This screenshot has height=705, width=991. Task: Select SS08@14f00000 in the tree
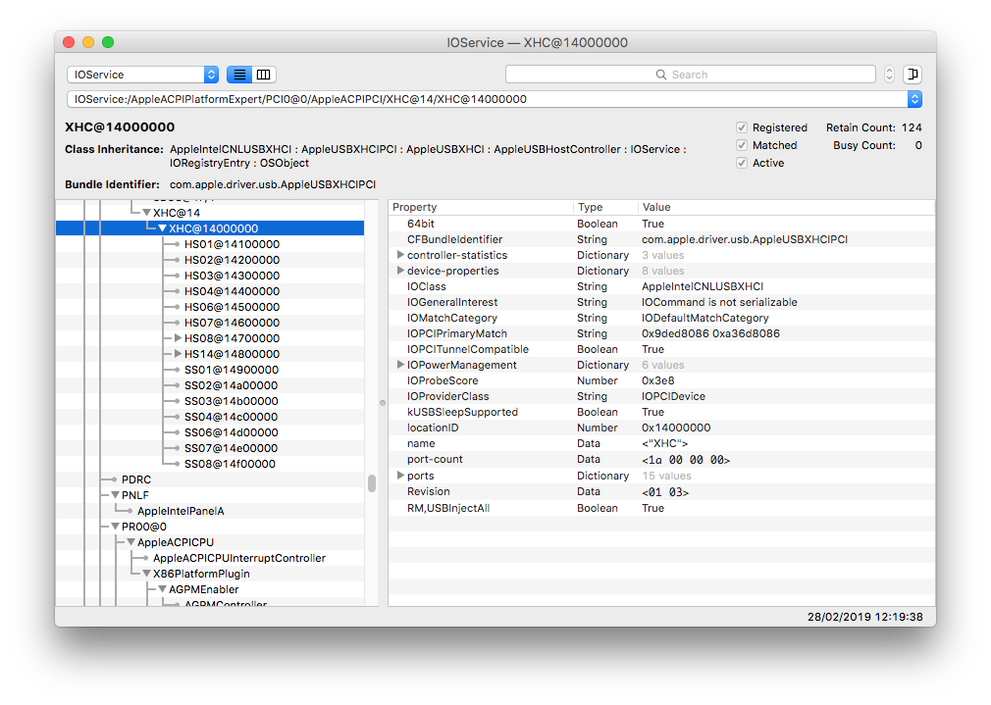[x=230, y=464]
